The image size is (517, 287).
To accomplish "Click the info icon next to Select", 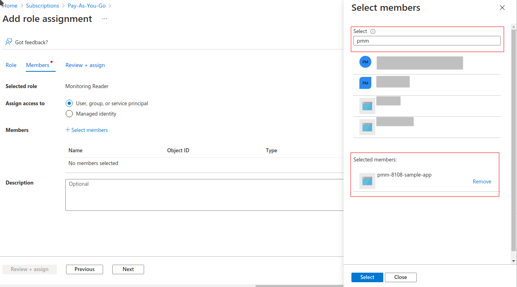I will [373, 31].
